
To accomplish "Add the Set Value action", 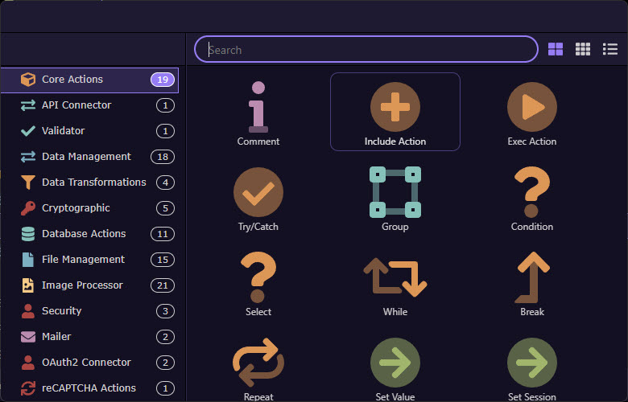I will click(395, 363).
